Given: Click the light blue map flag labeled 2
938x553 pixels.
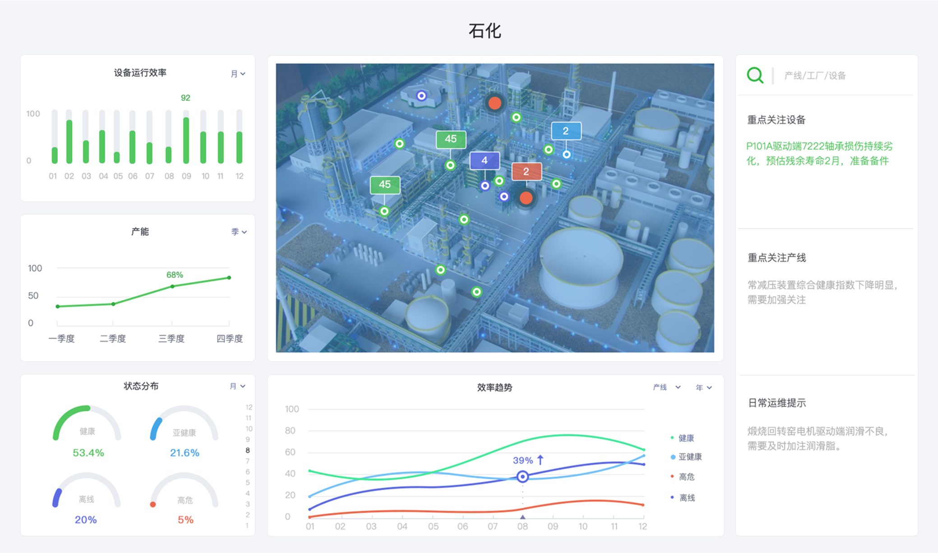Looking at the screenshot, I should tap(566, 131).
